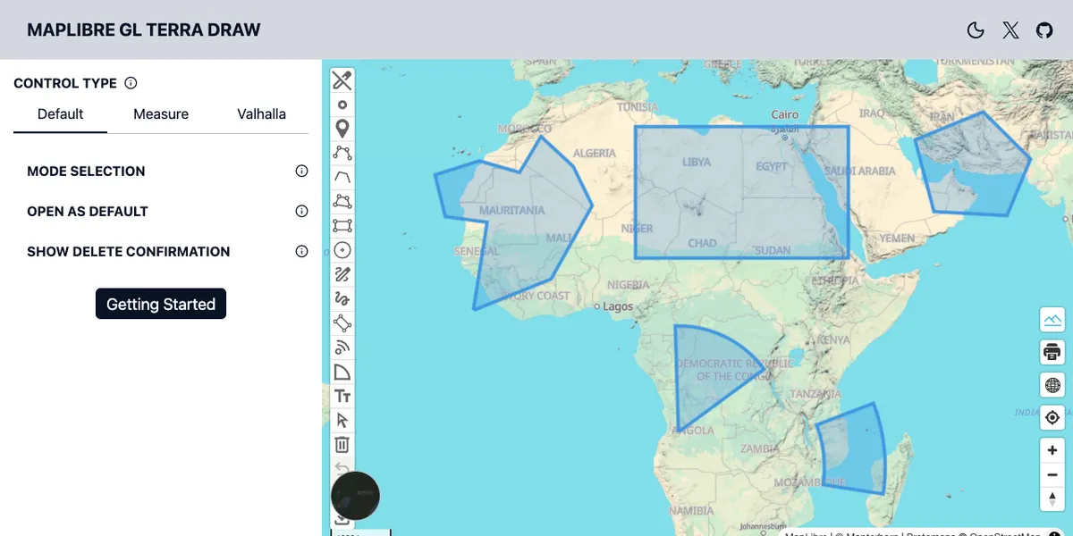Viewport: 1073px width, 536px height.
Task: Select the linestring drawing tool
Action: [x=342, y=153]
